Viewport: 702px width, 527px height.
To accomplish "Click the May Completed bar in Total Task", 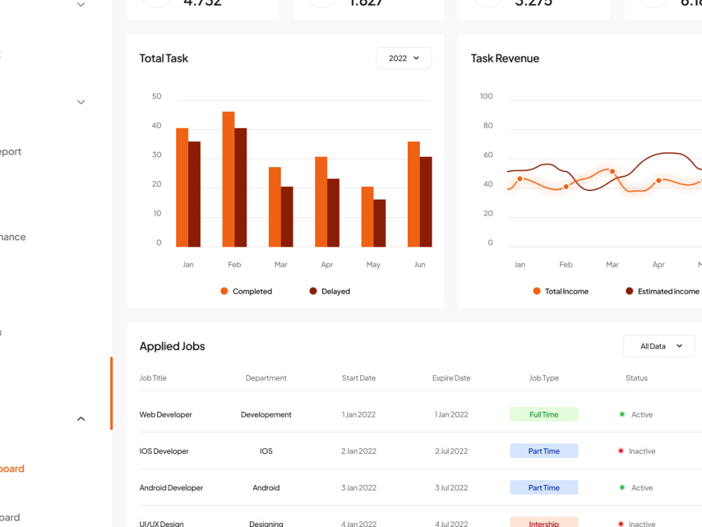I will click(x=367, y=217).
